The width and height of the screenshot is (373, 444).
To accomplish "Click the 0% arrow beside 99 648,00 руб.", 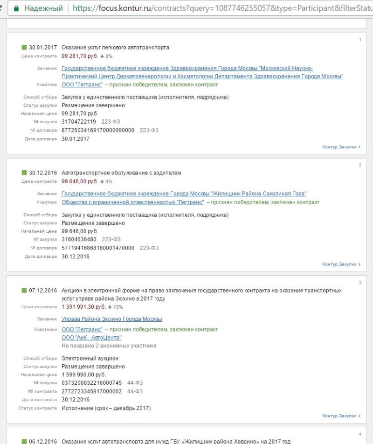I will [102, 181].
